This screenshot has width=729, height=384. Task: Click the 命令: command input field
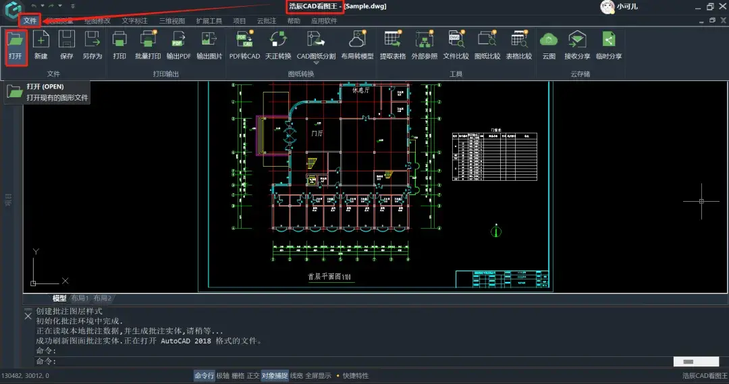pos(354,361)
